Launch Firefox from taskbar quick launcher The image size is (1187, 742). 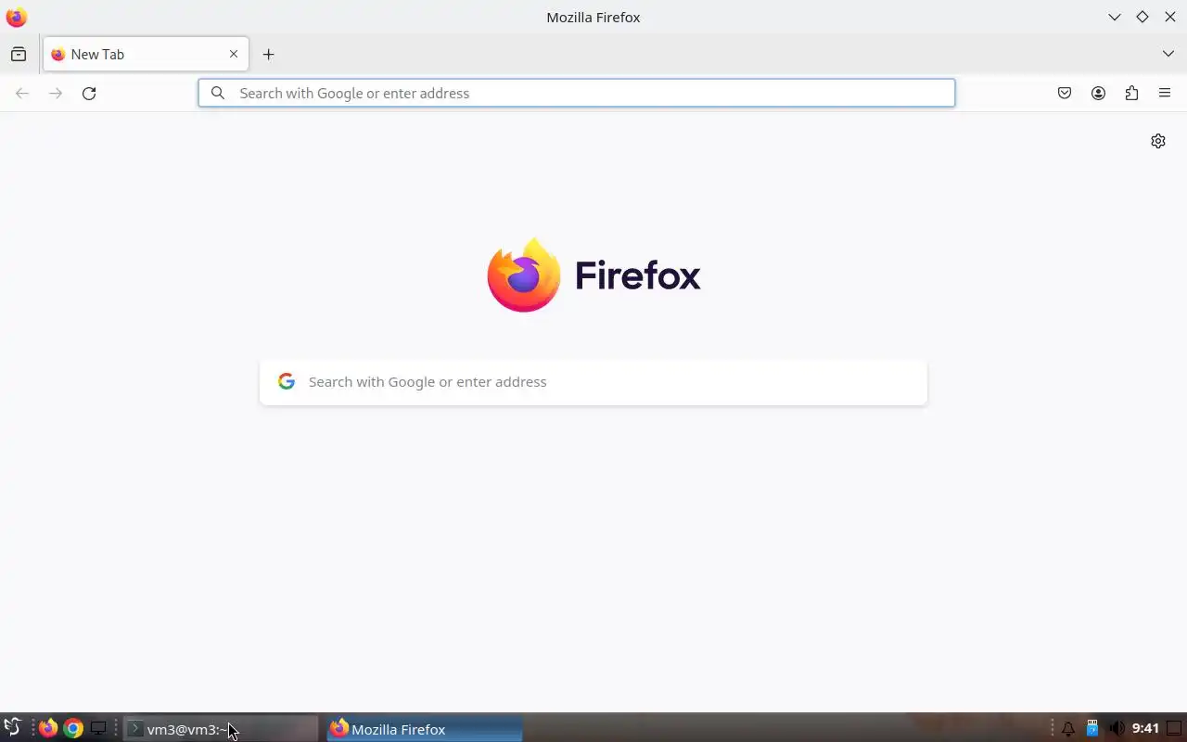click(48, 728)
